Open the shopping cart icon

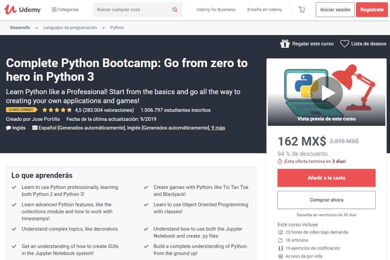(302, 10)
